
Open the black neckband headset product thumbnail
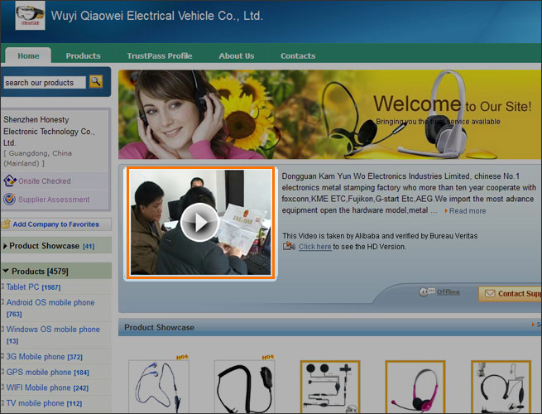click(x=501, y=387)
